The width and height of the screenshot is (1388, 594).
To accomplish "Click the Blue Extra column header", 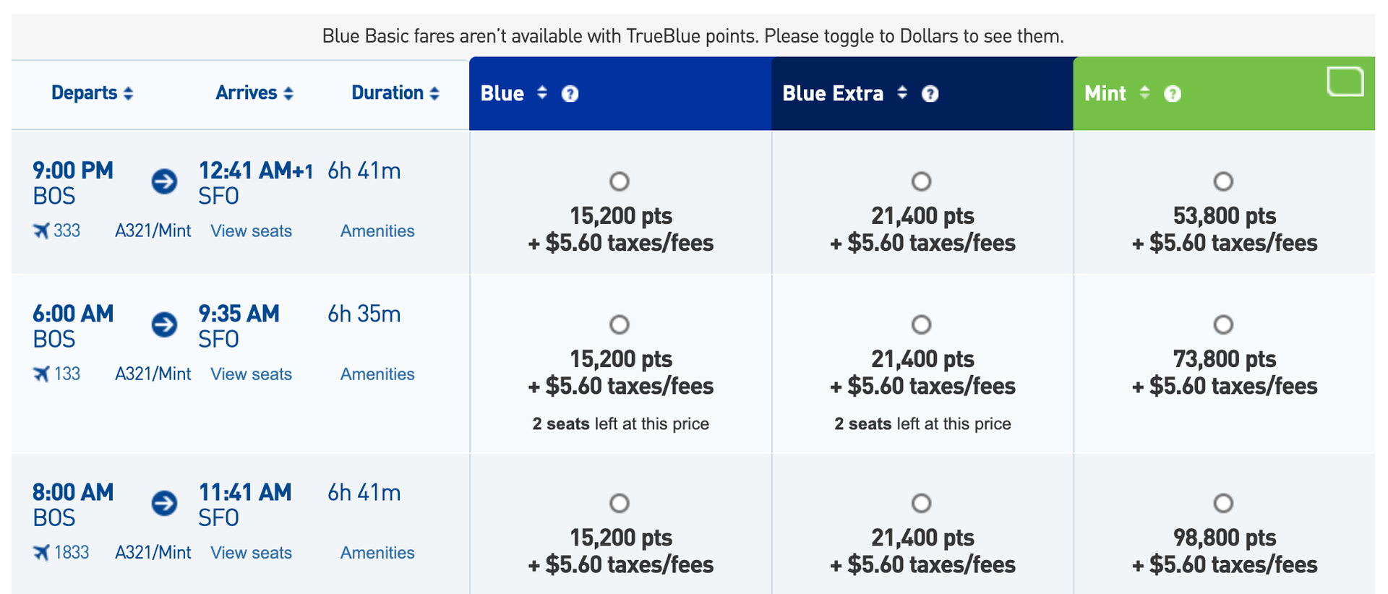I will [831, 93].
